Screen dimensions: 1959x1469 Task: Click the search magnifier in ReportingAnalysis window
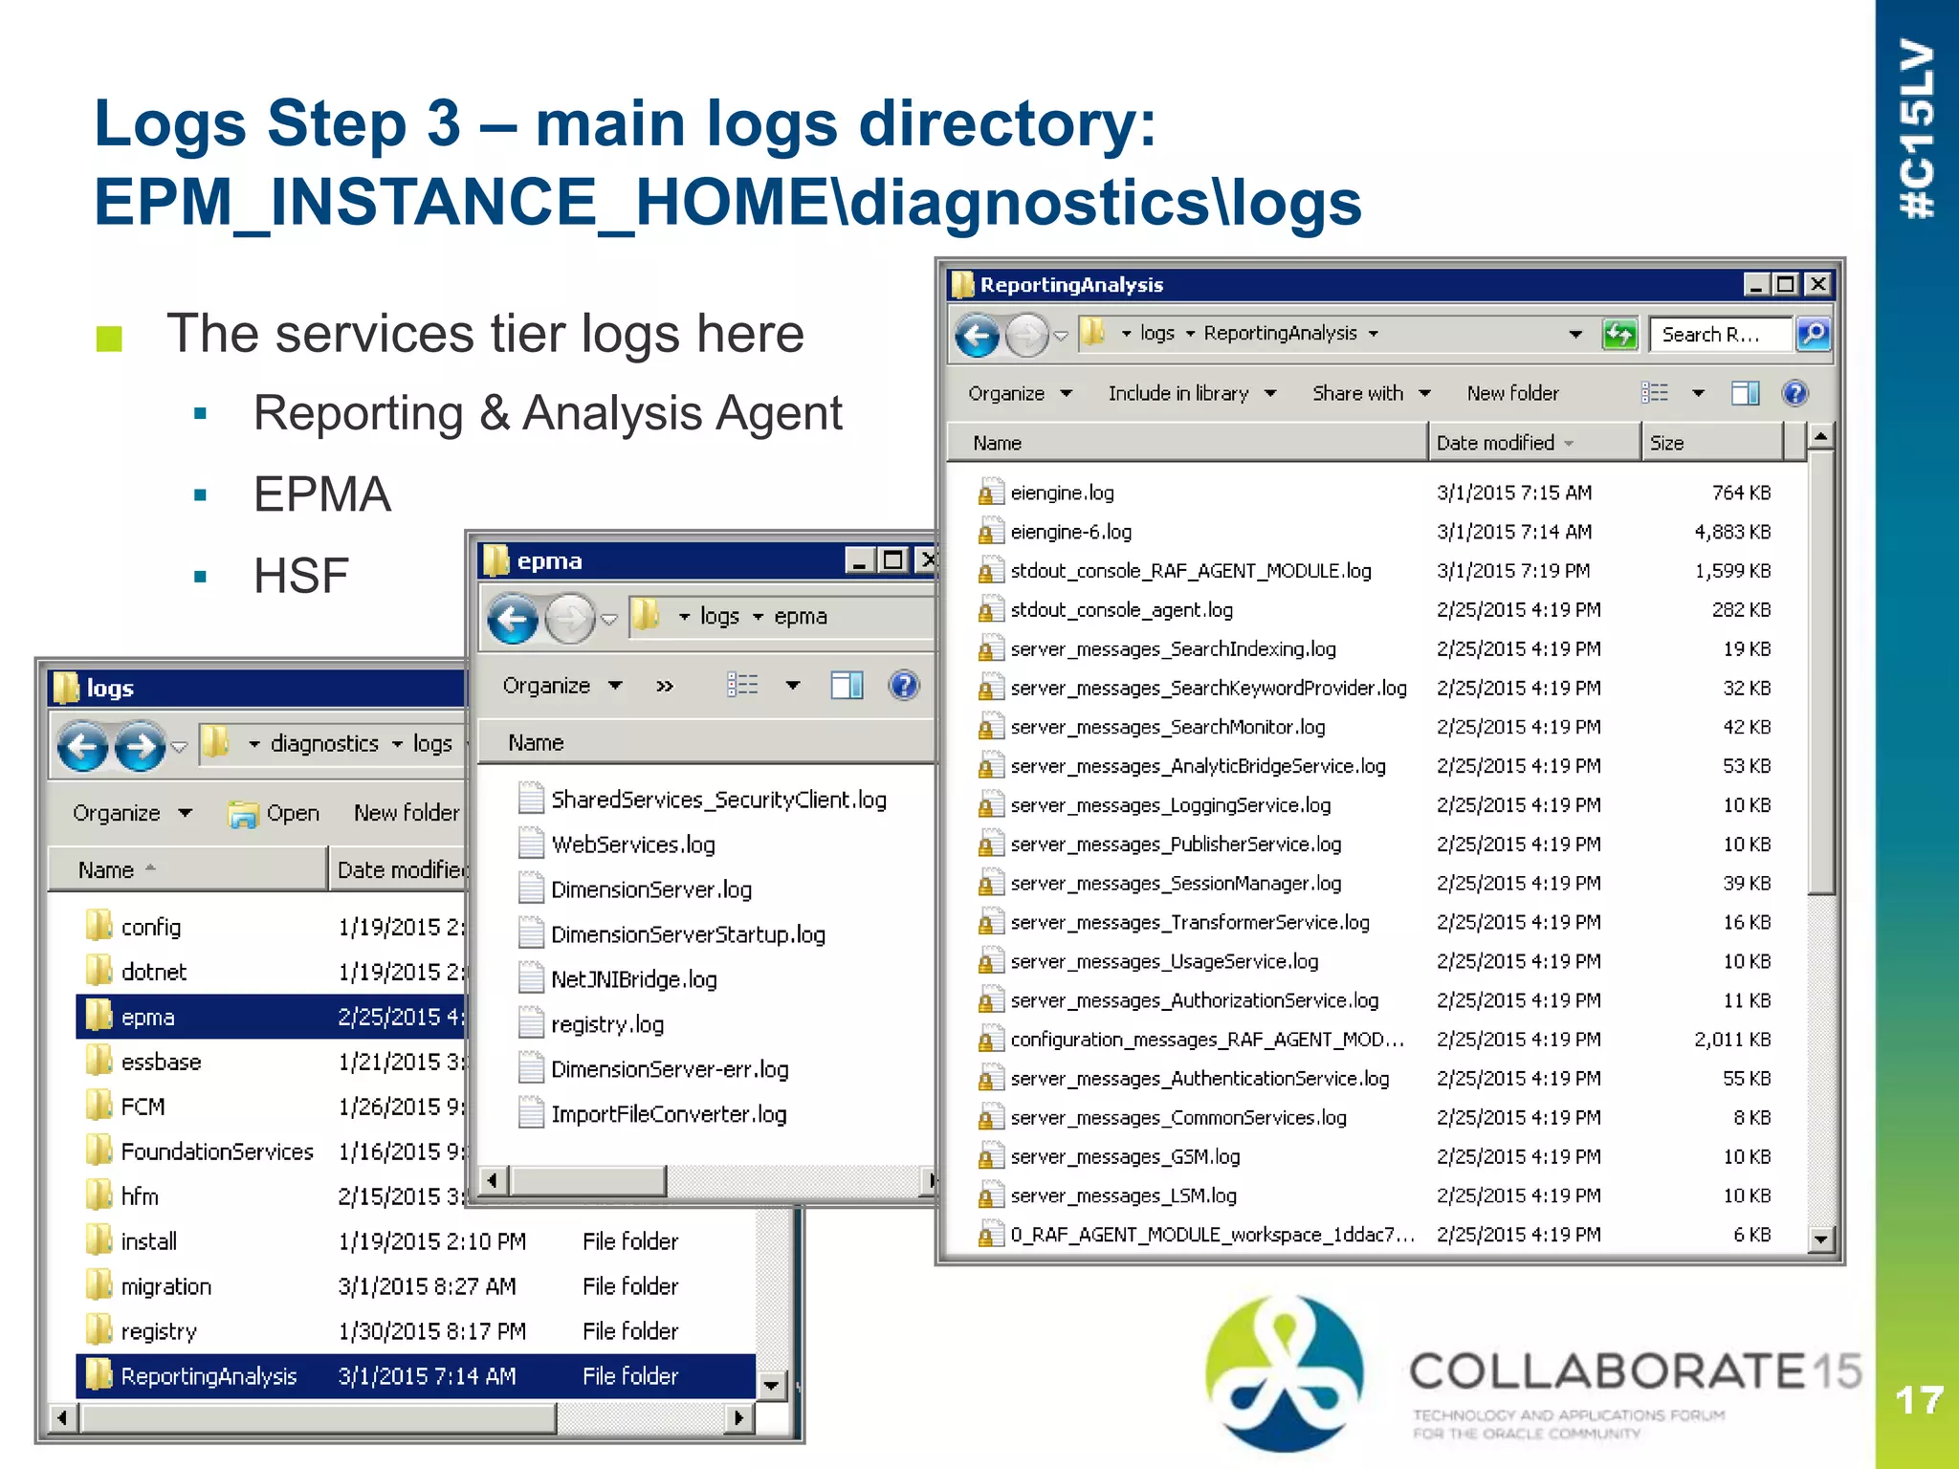coord(1813,334)
